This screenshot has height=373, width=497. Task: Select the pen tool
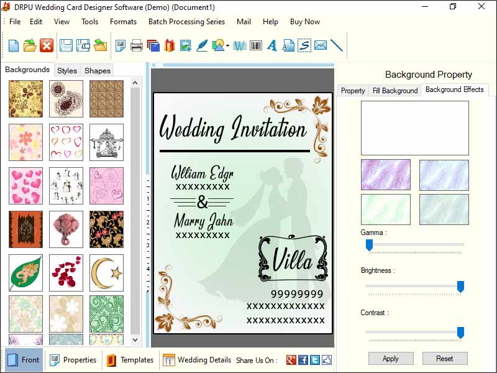[203, 45]
